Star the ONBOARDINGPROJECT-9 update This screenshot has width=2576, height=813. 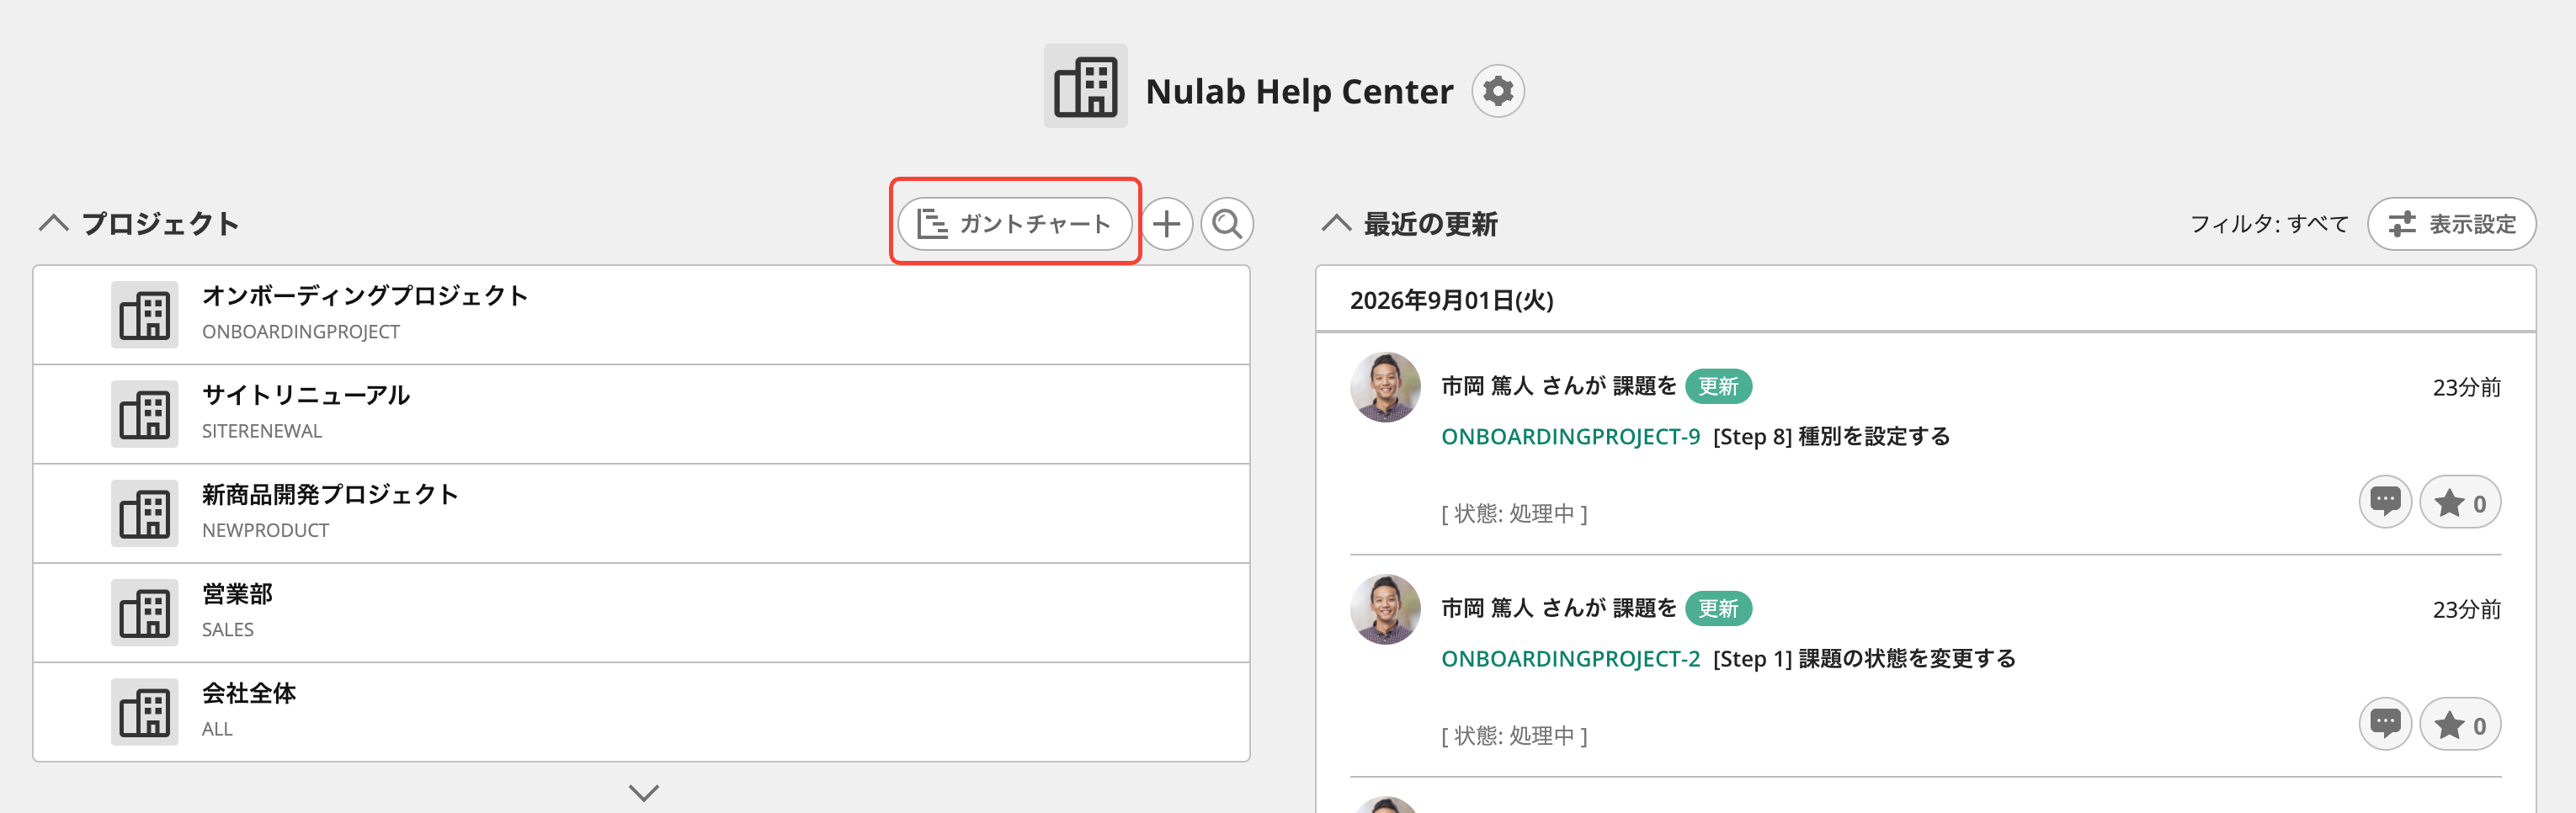point(2460,502)
